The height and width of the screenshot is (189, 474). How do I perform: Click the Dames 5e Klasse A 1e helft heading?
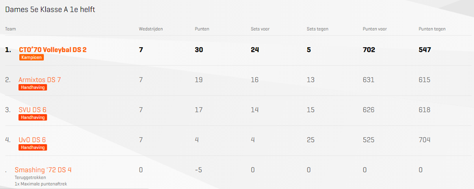[50, 10]
